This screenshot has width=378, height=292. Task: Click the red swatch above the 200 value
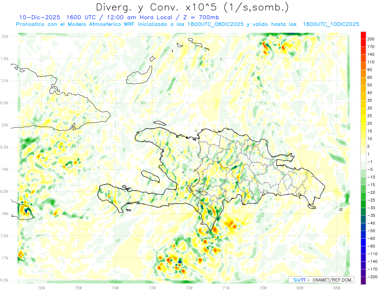[363, 35]
